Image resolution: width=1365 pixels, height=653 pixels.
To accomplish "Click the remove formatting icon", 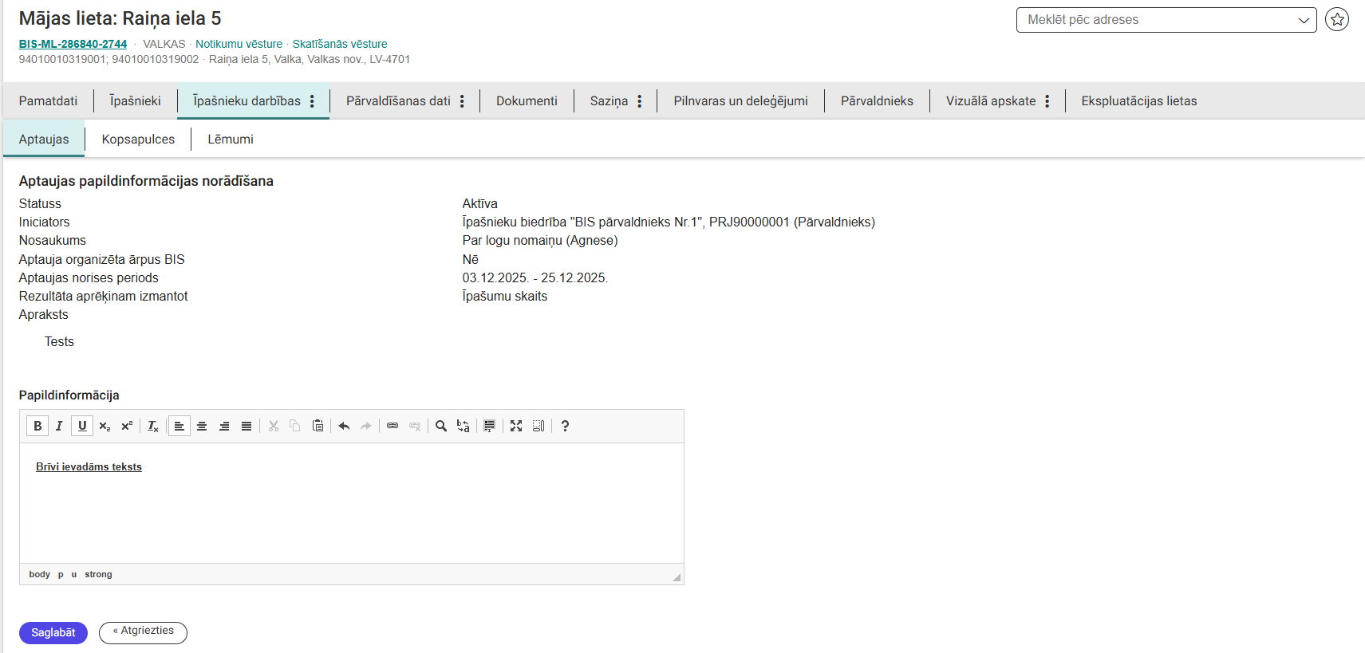I will point(153,426).
